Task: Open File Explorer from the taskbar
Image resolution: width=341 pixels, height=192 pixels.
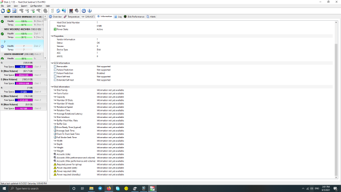Action: (x=91, y=188)
